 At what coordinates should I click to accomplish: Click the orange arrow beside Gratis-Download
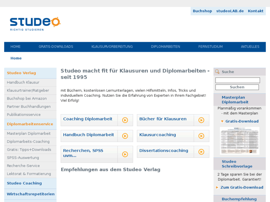coord(222,121)
